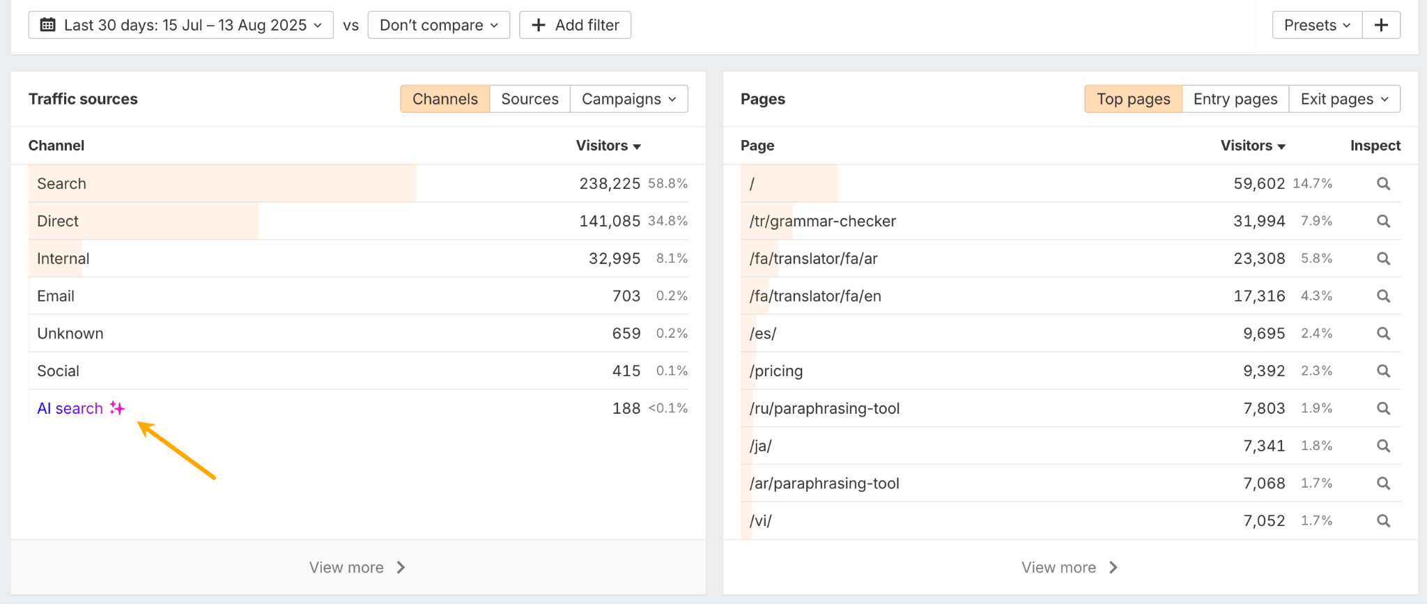The height and width of the screenshot is (604, 1427).
Task: Click the magnifier icon for /pricing
Action: 1383,371
